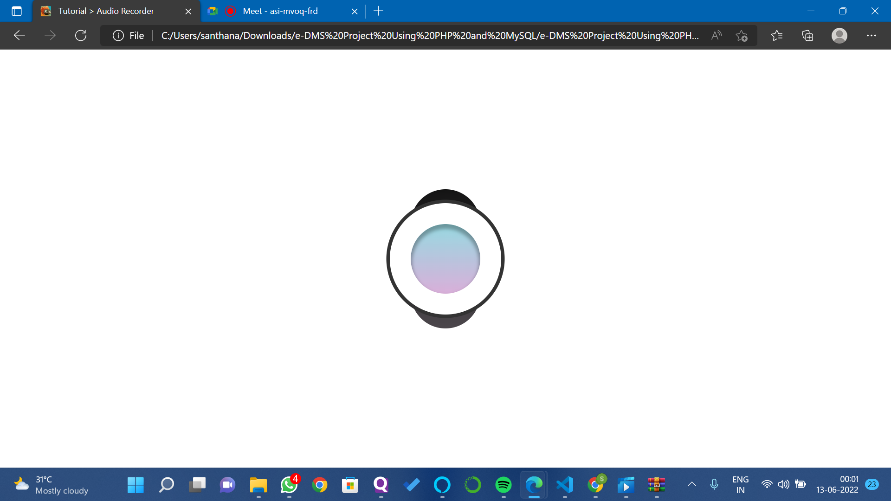Image resolution: width=891 pixels, height=501 pixels.
Task: Switch to Meet asi-mvoq-frd tab
Action: 280,11
